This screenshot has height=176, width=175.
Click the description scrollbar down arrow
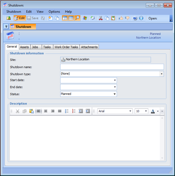[x=162, y=158]
